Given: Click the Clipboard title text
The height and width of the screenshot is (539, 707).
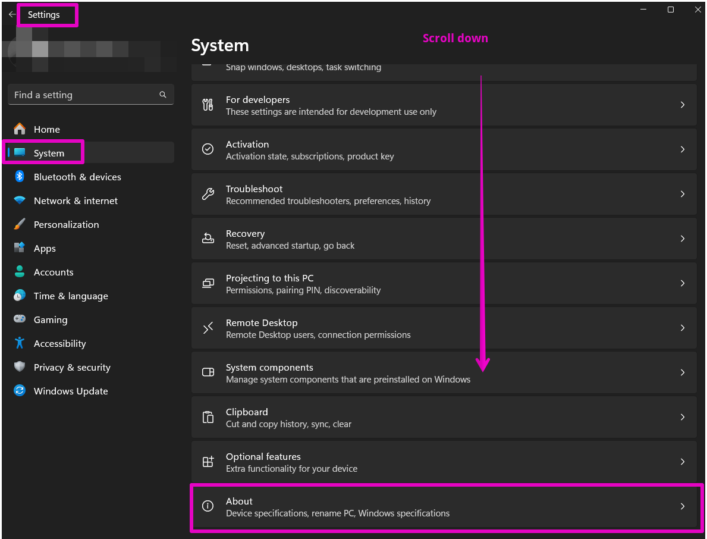Looking at the screenshot, I should (x=247, y=412).
